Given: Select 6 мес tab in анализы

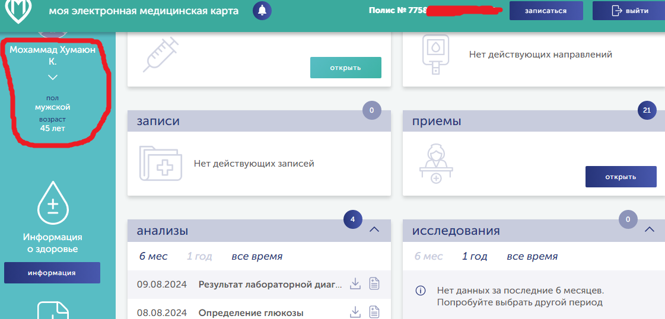Looking at the screenshot, I should [153, 256].
